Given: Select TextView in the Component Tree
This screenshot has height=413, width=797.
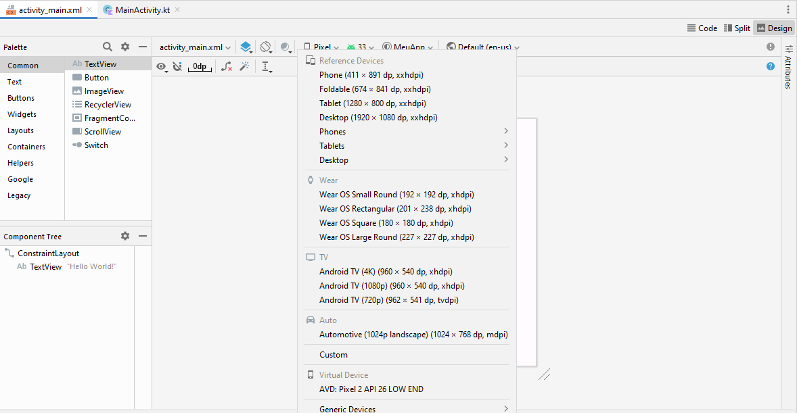Looking at the screenshot, I should click(x=45, y=267).
